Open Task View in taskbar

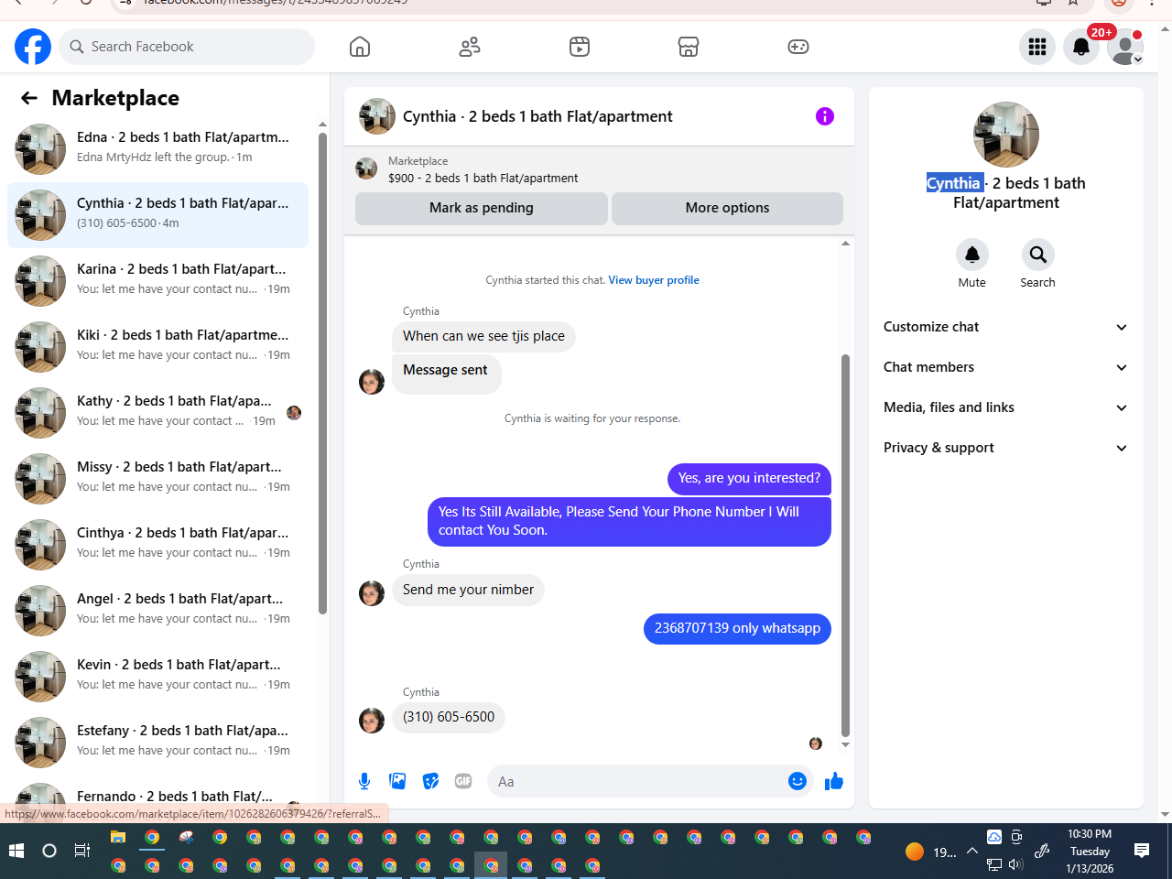coord(82,851)
